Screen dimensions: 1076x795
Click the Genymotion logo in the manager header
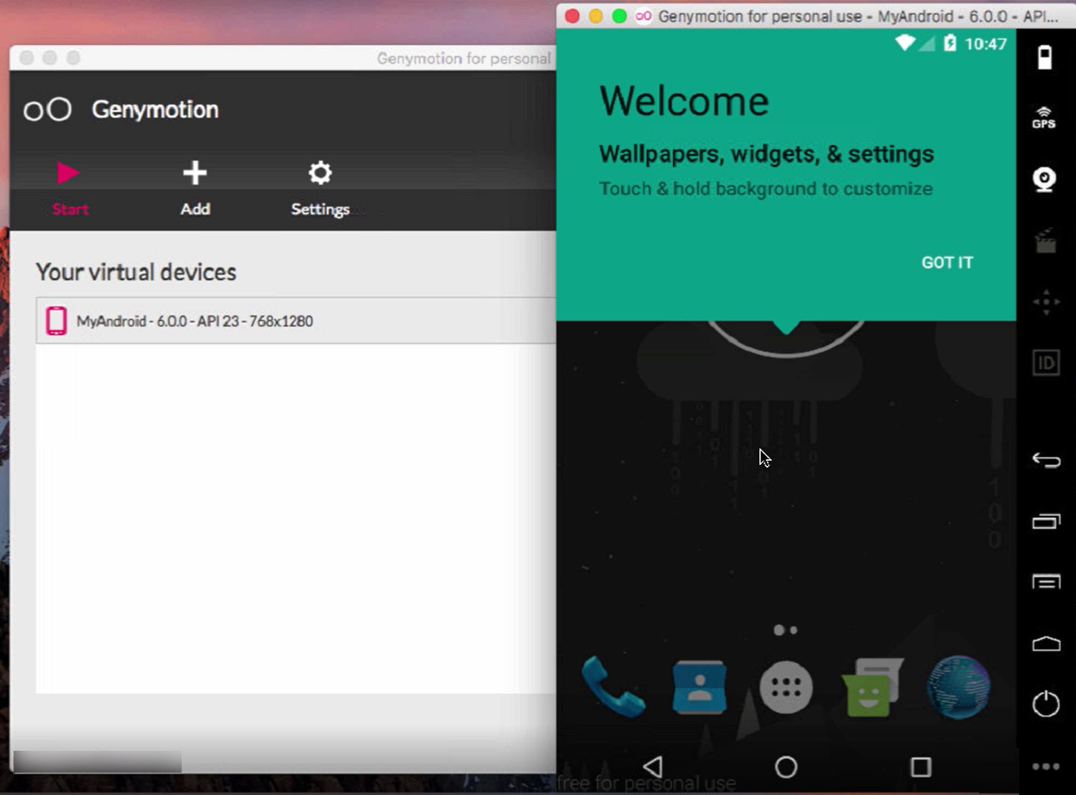pyautogui.click(x=48, y=109)
